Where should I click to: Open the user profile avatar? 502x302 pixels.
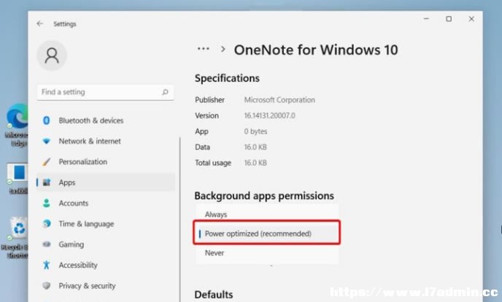pyautogui.click(x=52, y=55)
